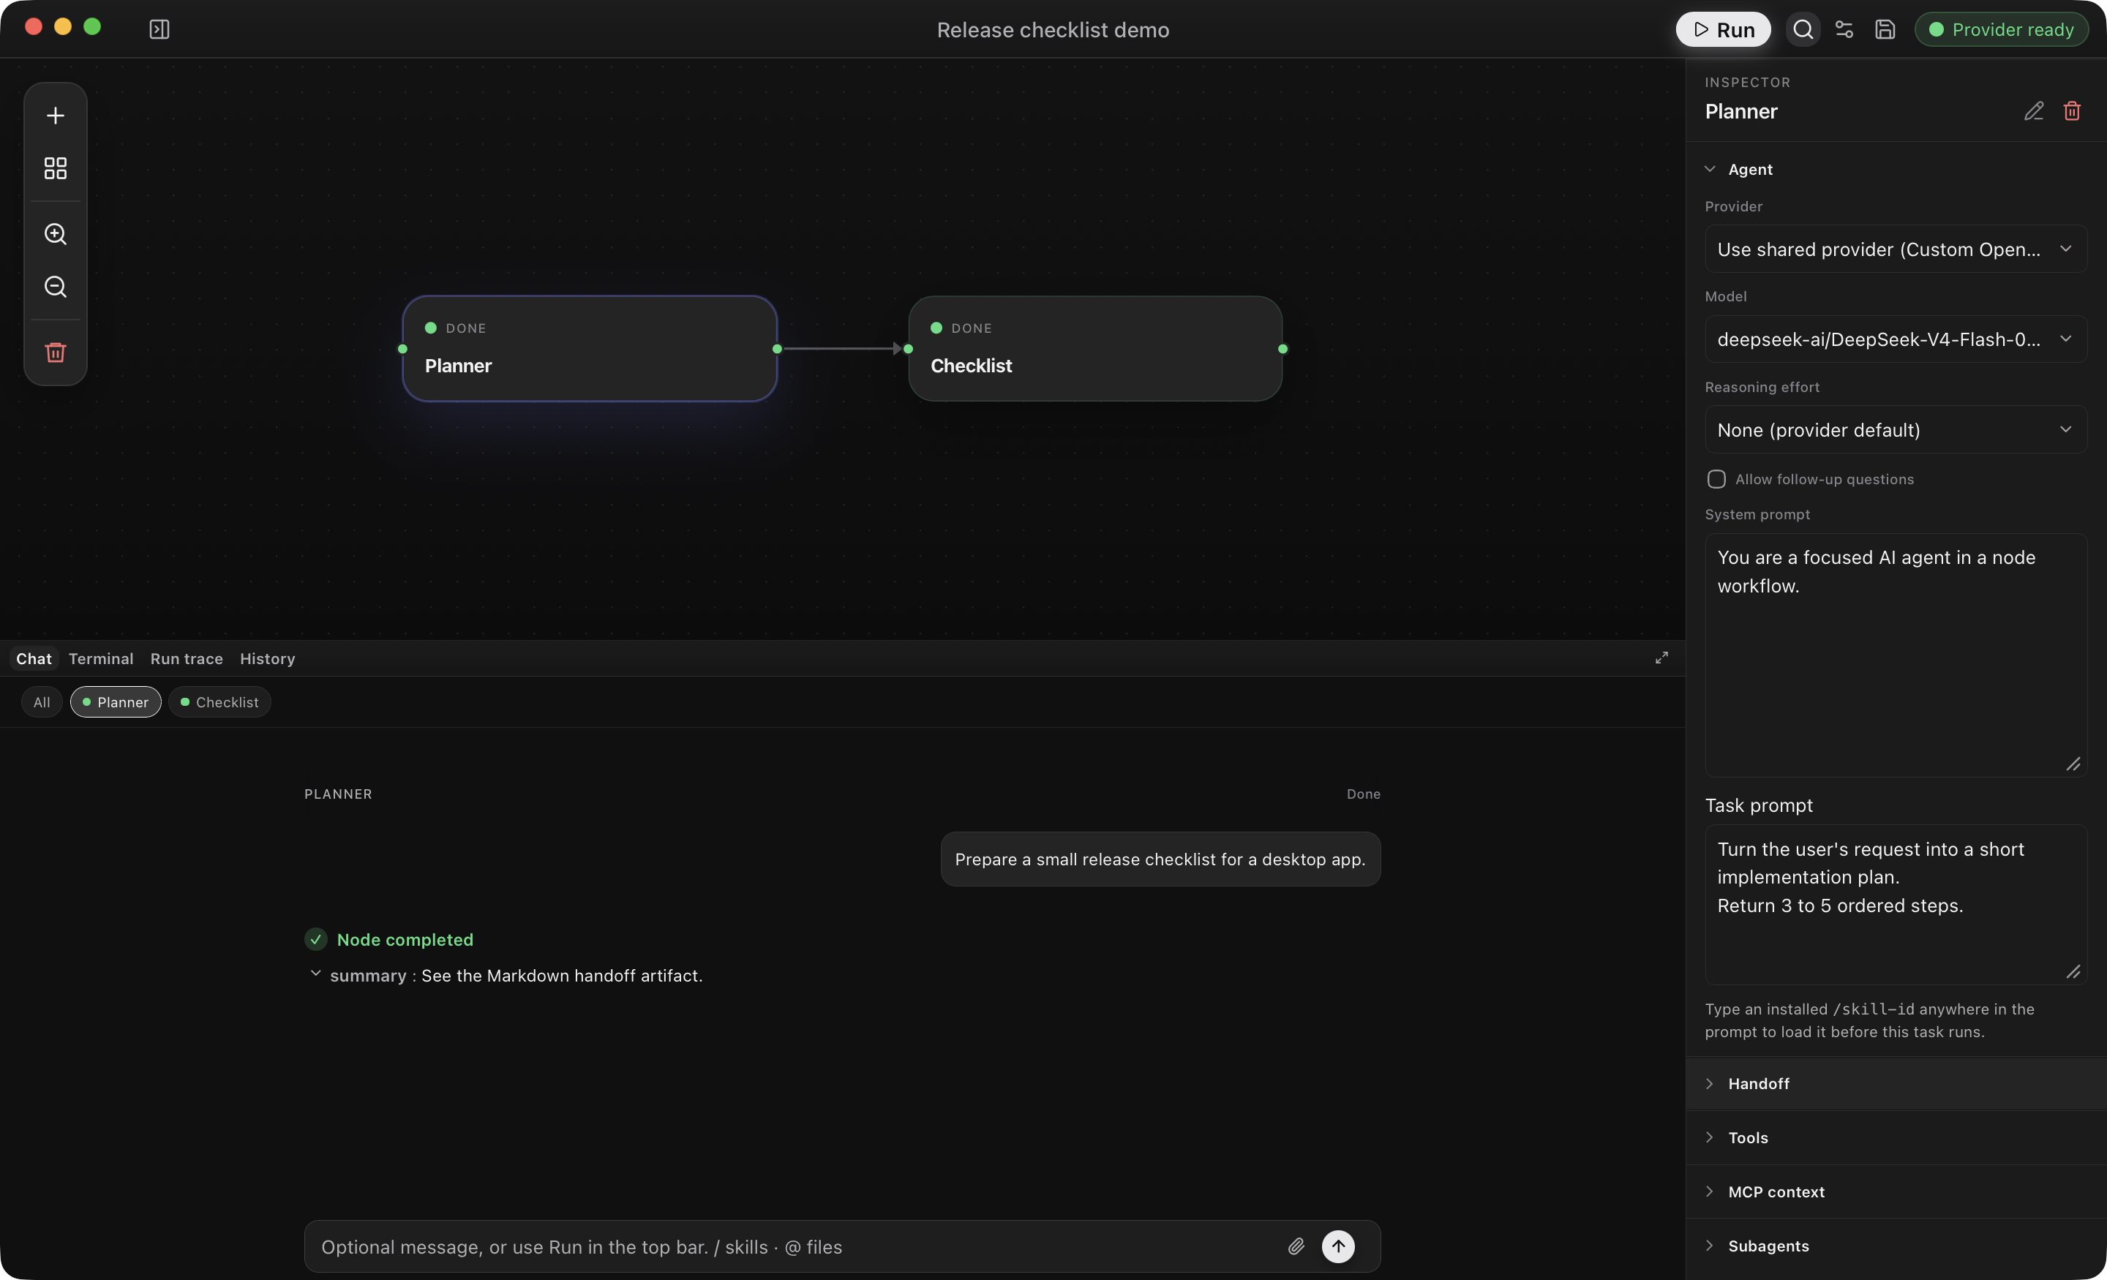Zoom out on the canvas
This screenshot has height=1280, width=2107.
[x=56, y=287]
